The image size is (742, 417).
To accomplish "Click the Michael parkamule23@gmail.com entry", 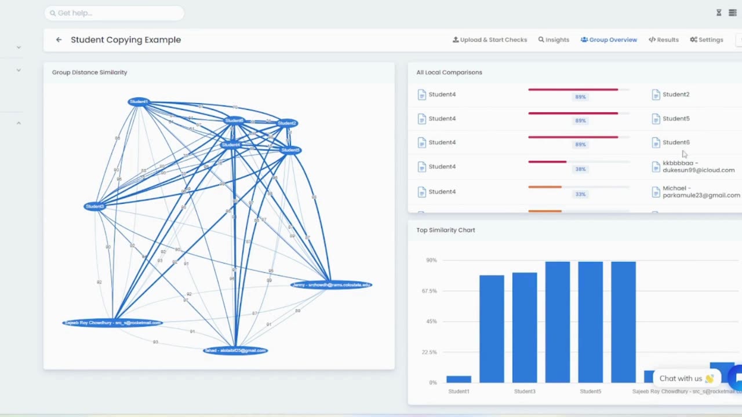I will click(x=701, y=192).
